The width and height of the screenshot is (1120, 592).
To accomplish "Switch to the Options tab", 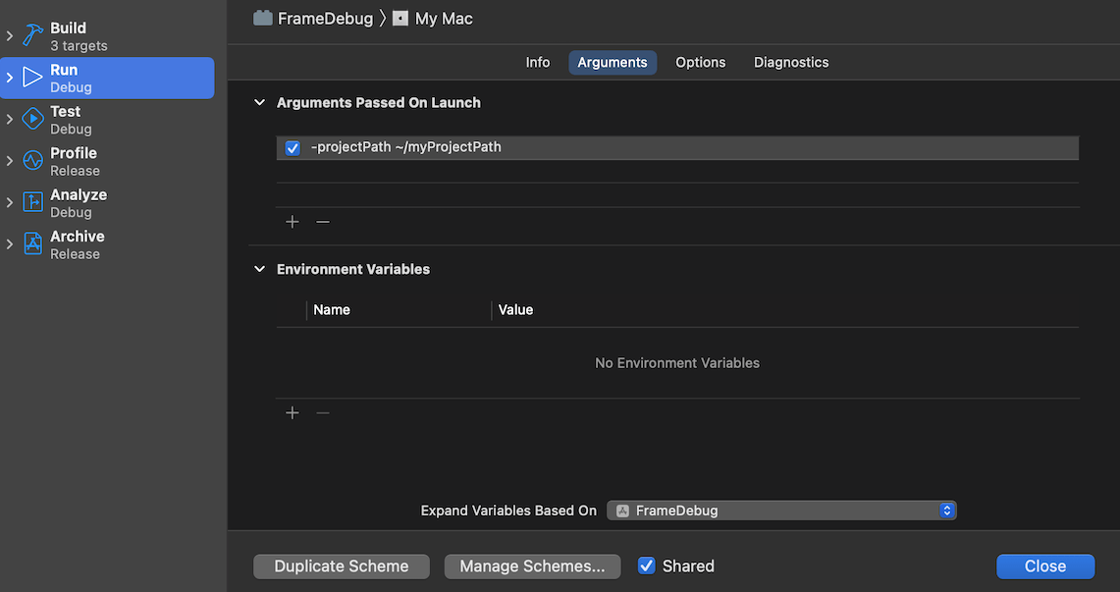I will (700, 62).
